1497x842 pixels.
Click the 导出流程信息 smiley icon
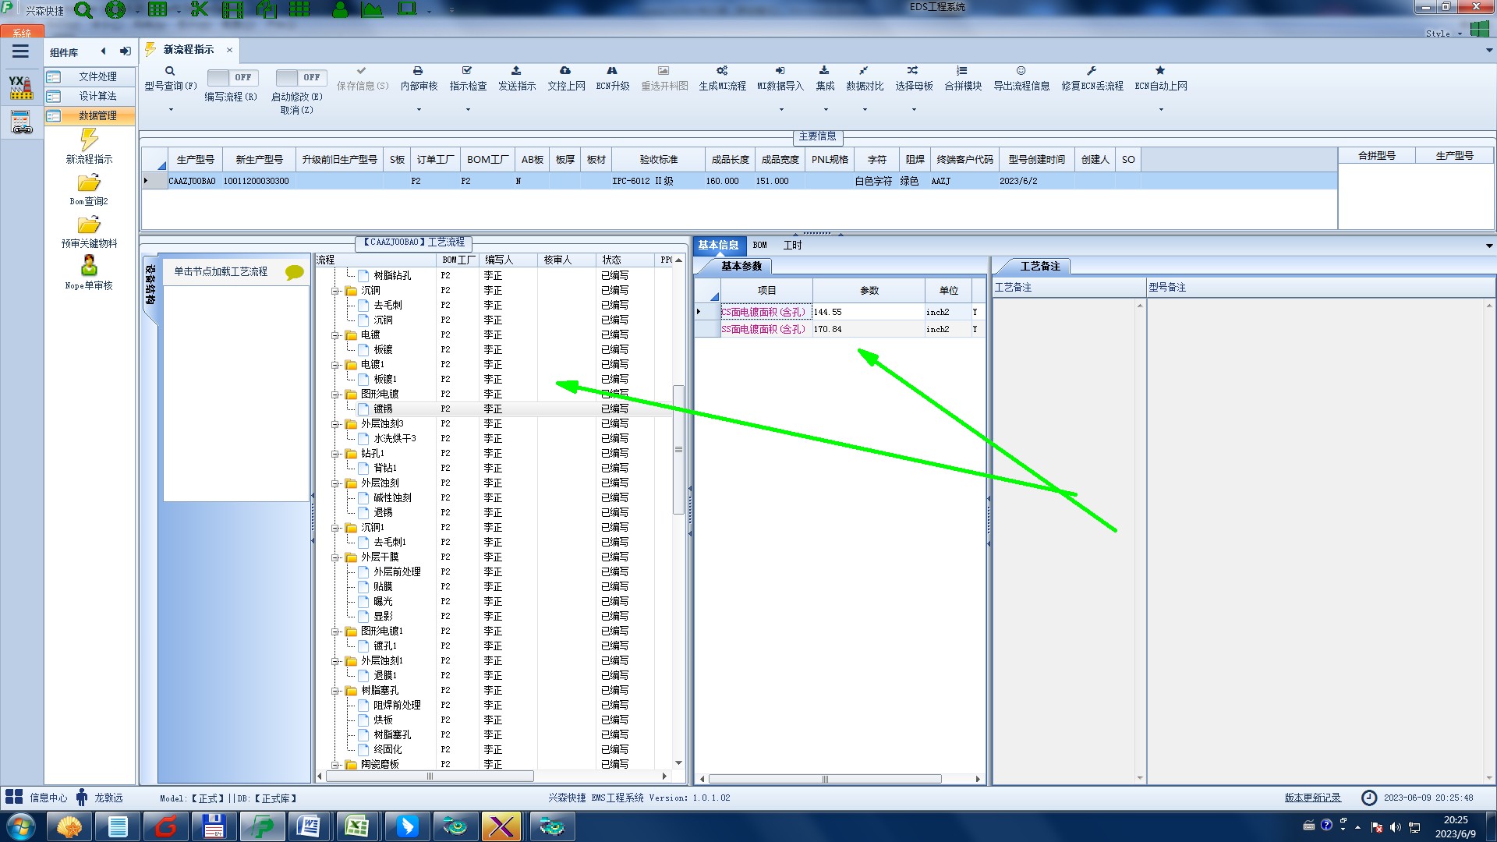pos(1021,71)
